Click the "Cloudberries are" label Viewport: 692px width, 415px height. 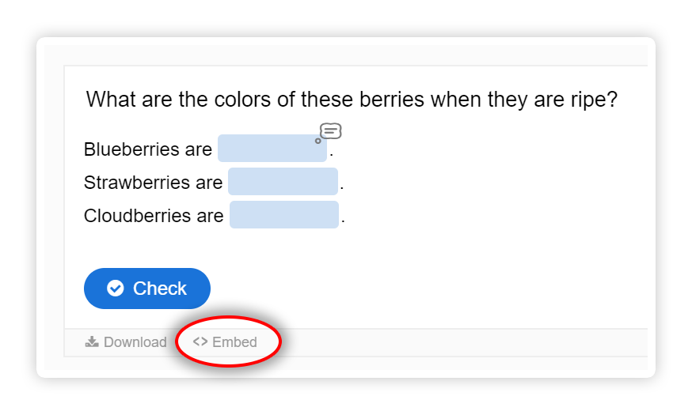tap(154, 216)
